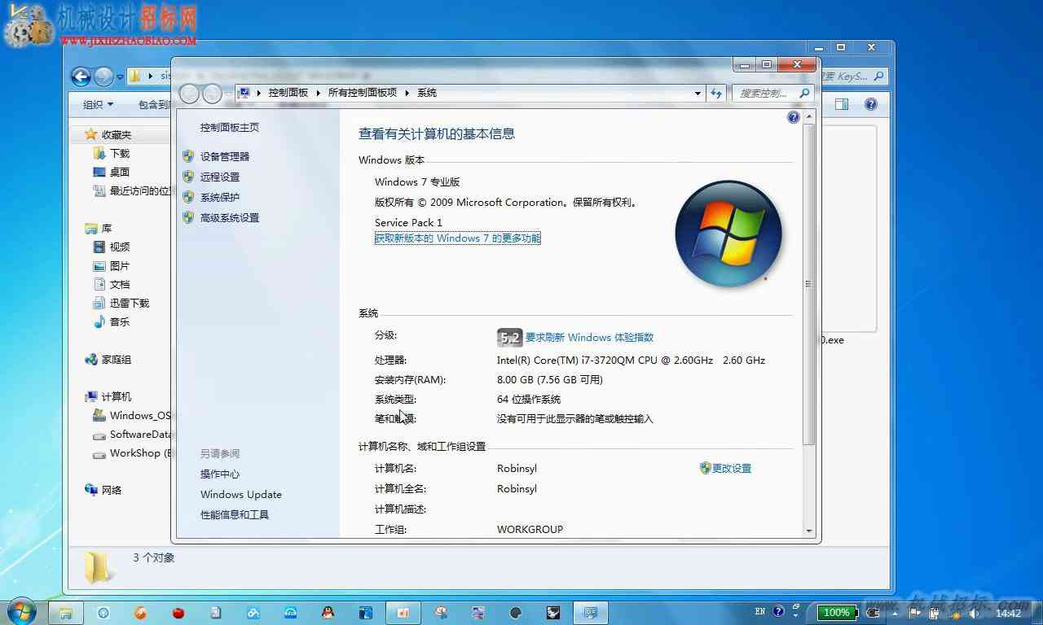Select WorkShop drive in Explorer sidebar

[x=132, y=452]
